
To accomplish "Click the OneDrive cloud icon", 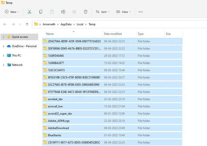I will click(x=9, y=46).
